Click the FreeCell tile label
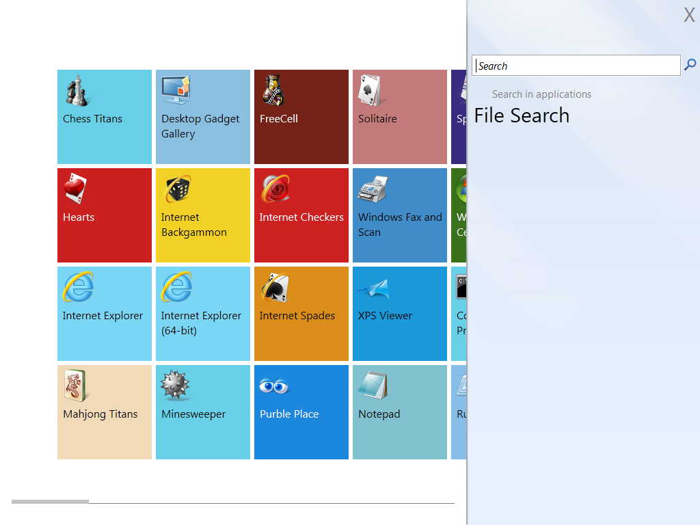Viewport: 700px width, 525px height. click(279, 119)
